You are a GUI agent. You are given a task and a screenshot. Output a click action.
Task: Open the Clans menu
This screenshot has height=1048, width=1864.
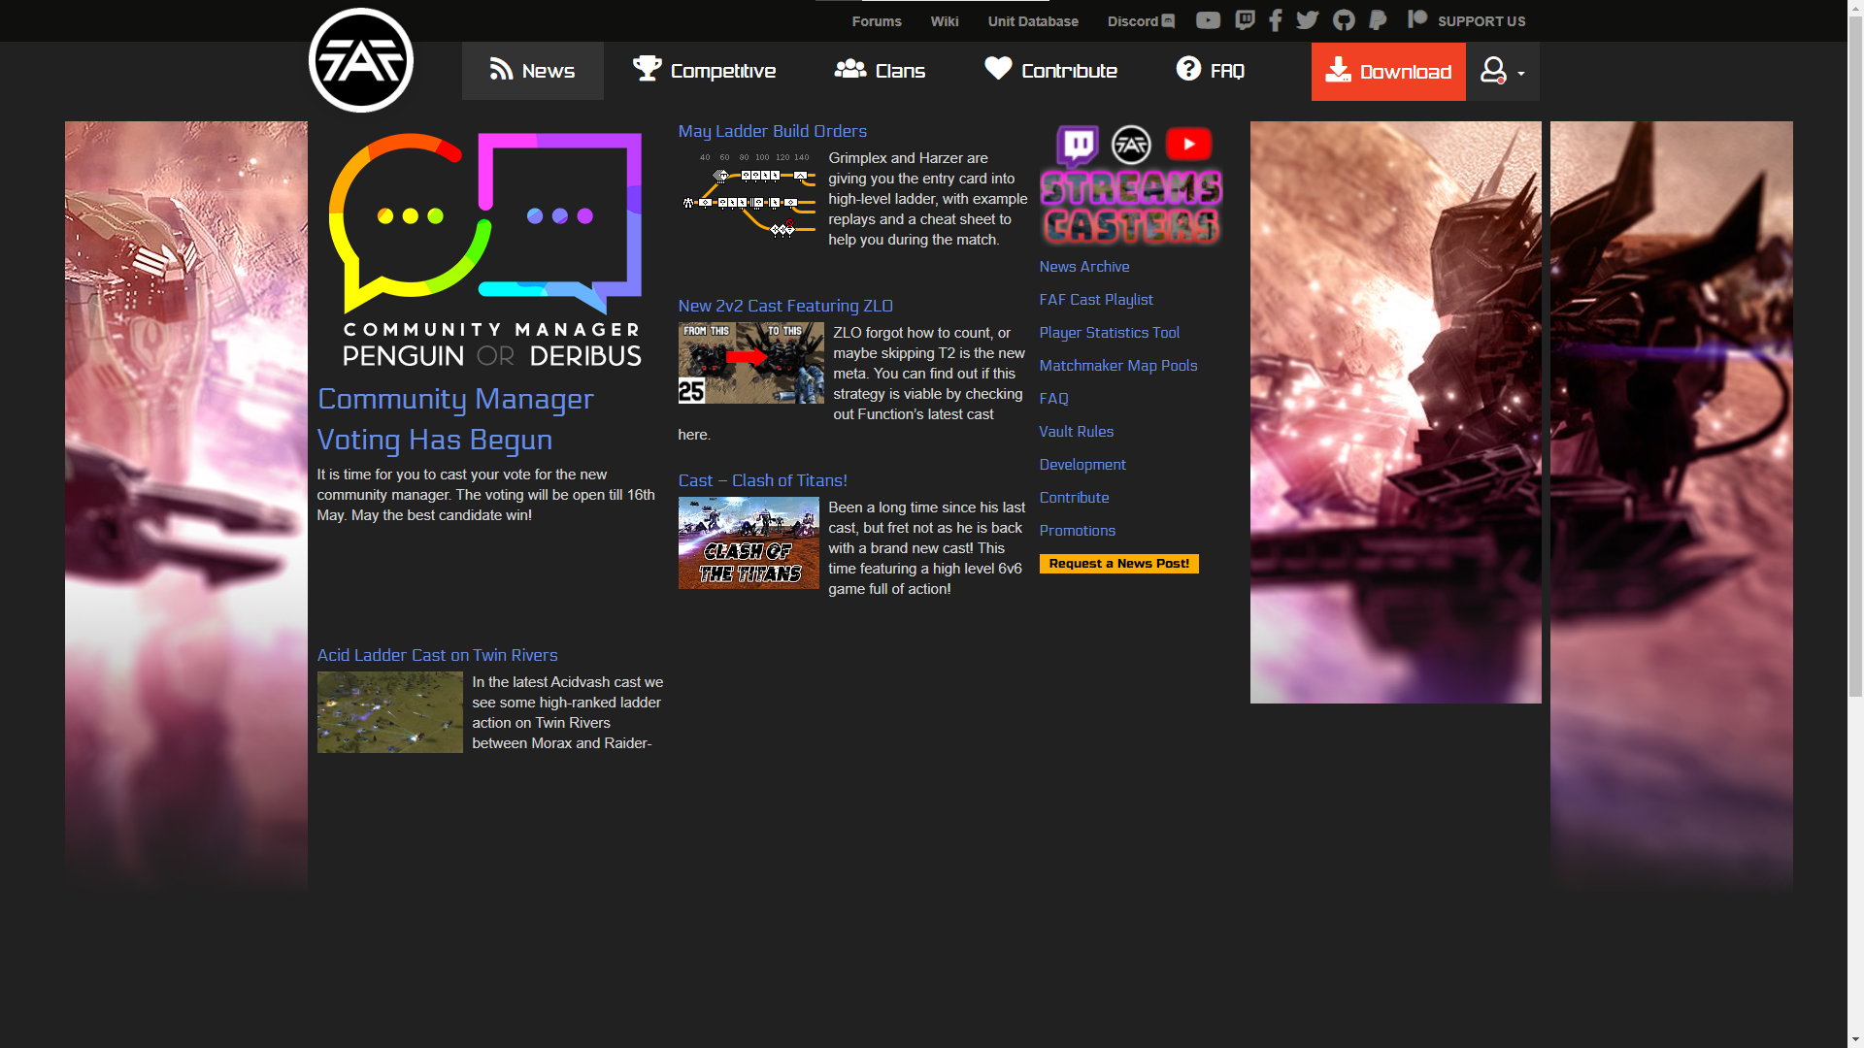(880, 71)
